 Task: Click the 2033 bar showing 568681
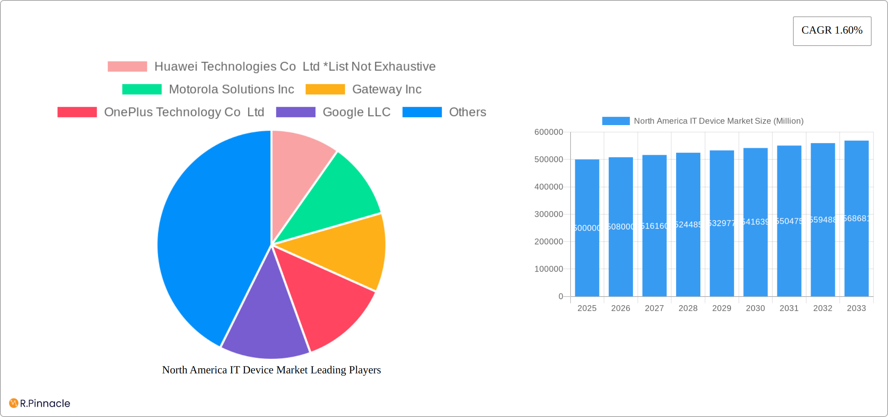[x=856, y=219]
